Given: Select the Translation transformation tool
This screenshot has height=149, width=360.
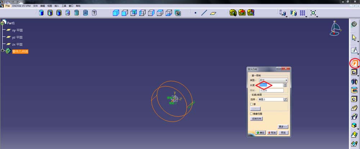Looking at the screenshot, I should (x=282, y=13).
